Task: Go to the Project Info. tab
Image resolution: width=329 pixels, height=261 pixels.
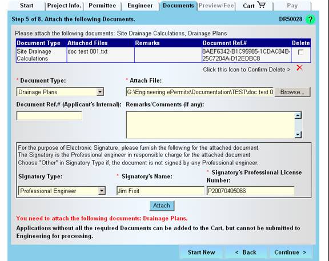Action: (x=64, y=6)
